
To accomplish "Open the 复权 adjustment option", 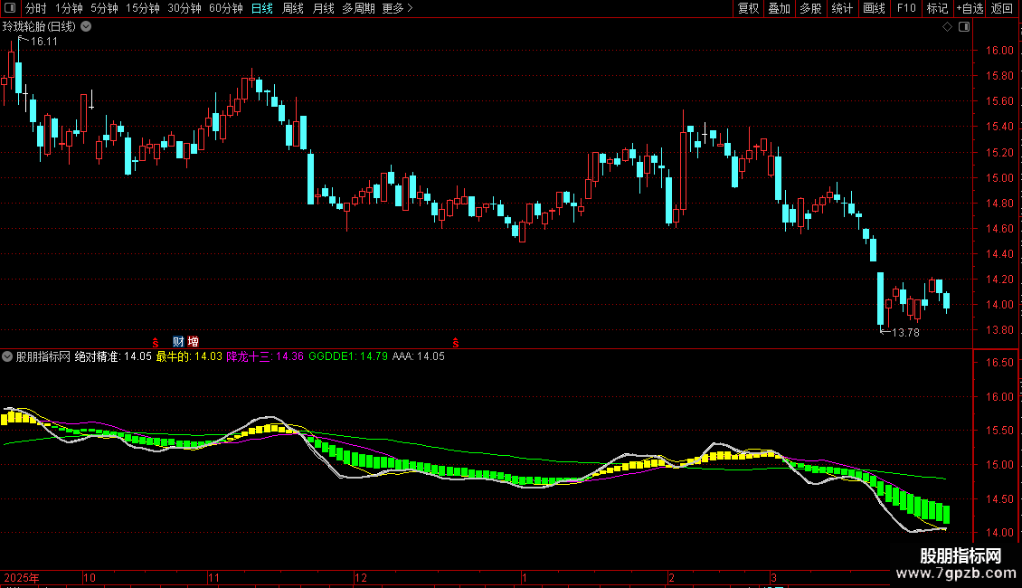I will [748, 8].
